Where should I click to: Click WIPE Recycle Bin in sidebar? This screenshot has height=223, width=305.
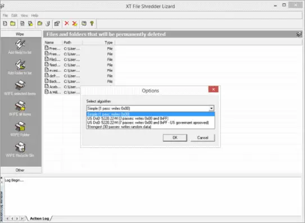pyautogui.click(x=20, y=149)
